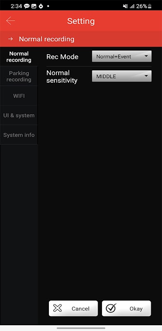This screenshot has width=162, height=331.
Task: Open the WIFI settings tab
Action: point(19,96)
